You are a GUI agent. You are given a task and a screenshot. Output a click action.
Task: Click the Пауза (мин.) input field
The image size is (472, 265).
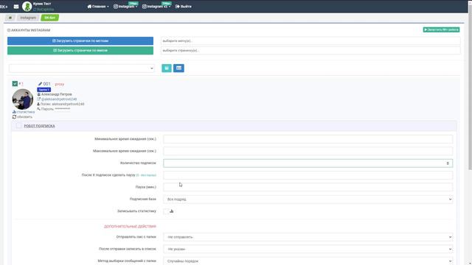tap(308, 187)
